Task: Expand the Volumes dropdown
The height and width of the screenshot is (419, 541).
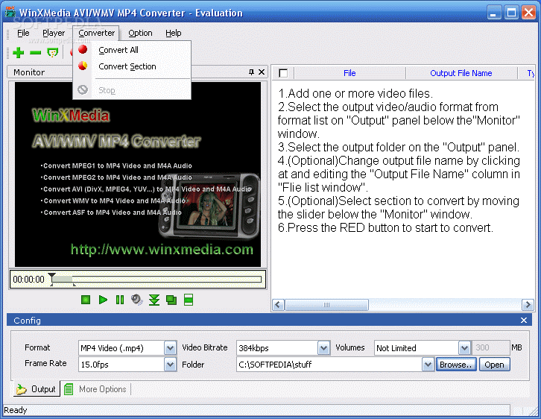Action: pyautogui.click(x=464, y=348)
